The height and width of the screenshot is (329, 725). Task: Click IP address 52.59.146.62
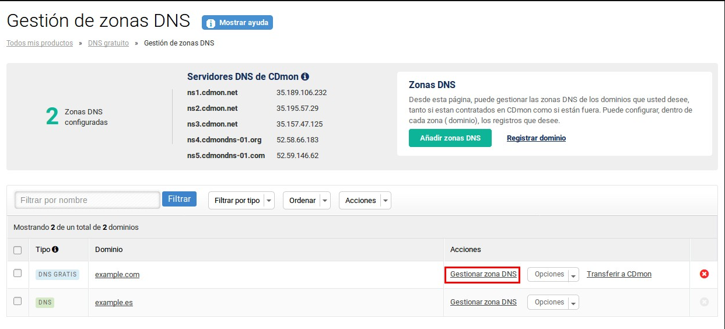pos(297,156)
